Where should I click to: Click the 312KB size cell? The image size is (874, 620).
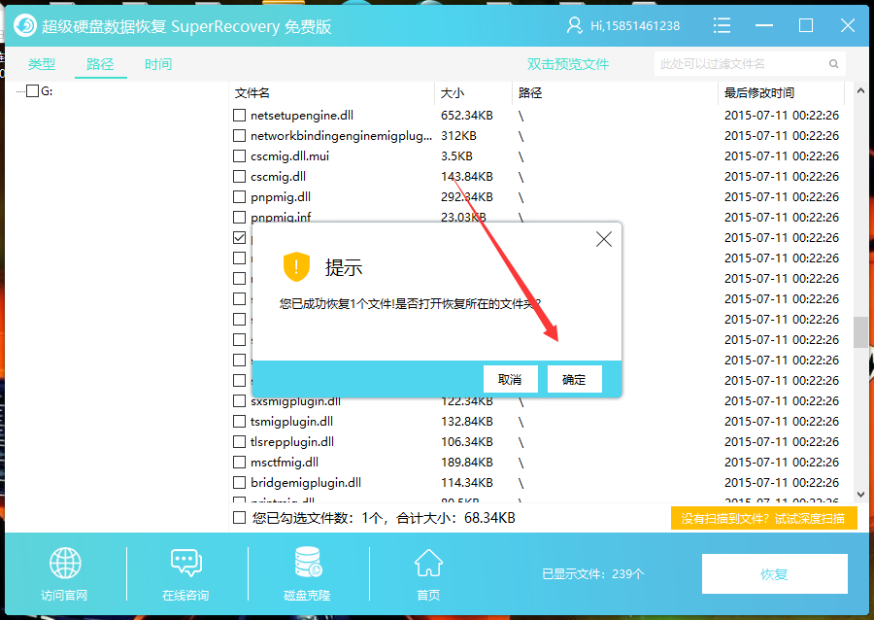[x=458, y=136]
